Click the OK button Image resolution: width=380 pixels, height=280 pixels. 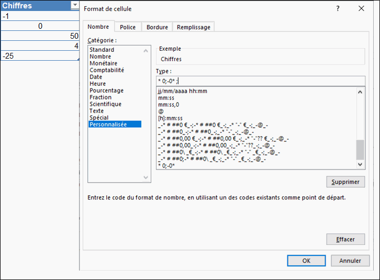(306, 260)
